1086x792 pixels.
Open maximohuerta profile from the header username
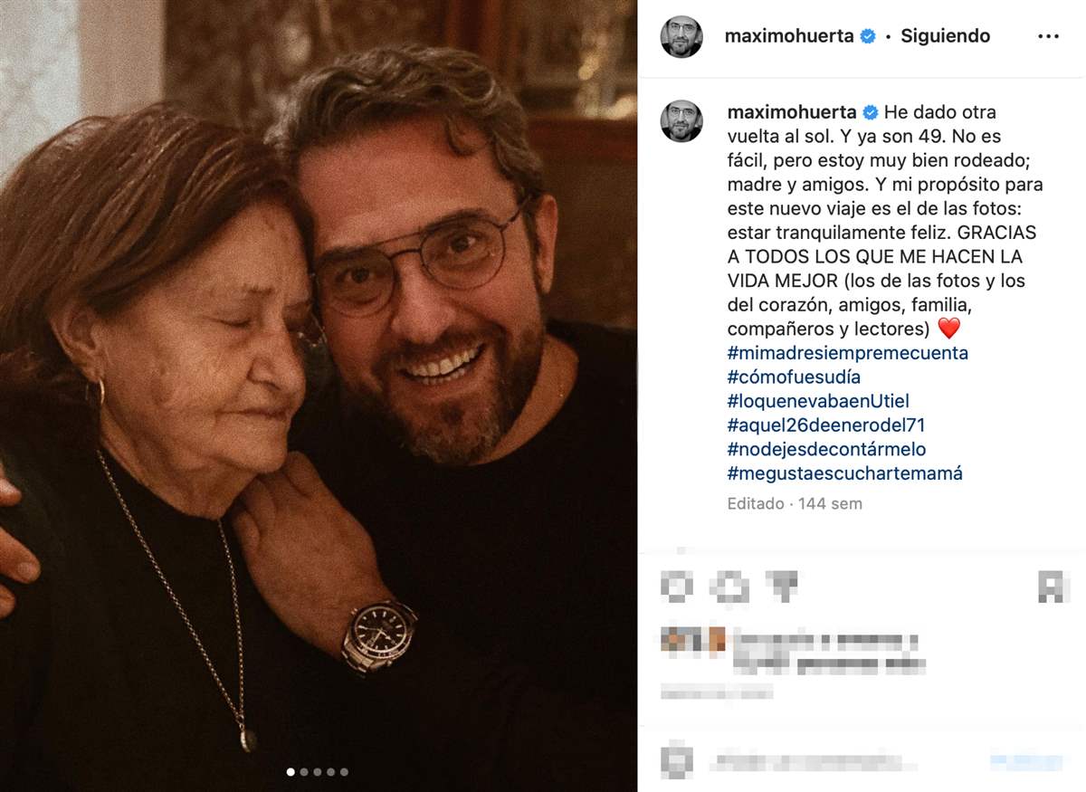[792, 36]
